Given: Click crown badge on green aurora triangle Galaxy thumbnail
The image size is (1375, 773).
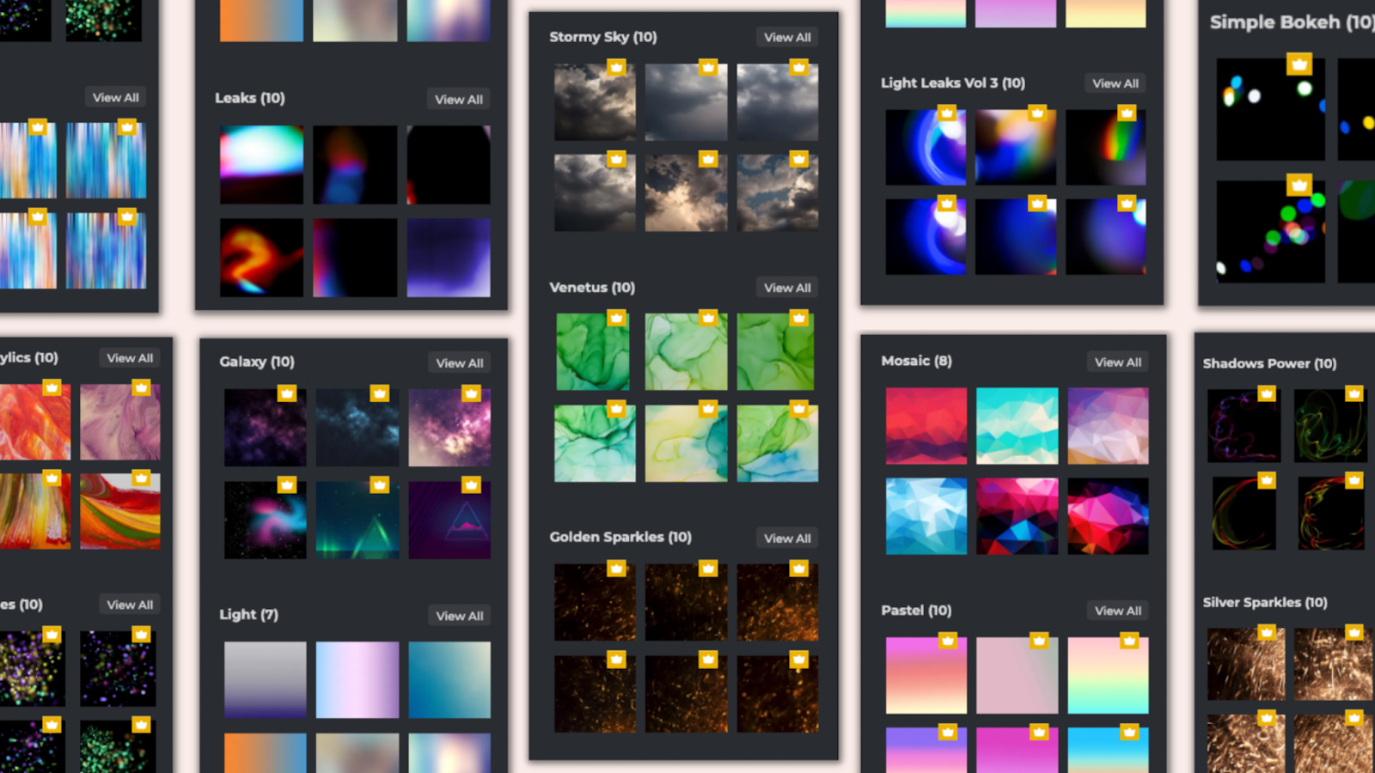Looking at the screenshot, I should tap(379, 484).
